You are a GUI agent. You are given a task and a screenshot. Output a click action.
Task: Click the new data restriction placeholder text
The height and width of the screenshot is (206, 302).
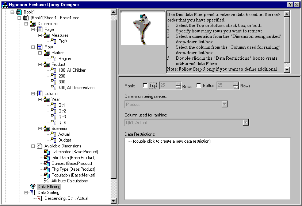click(172, 141)
